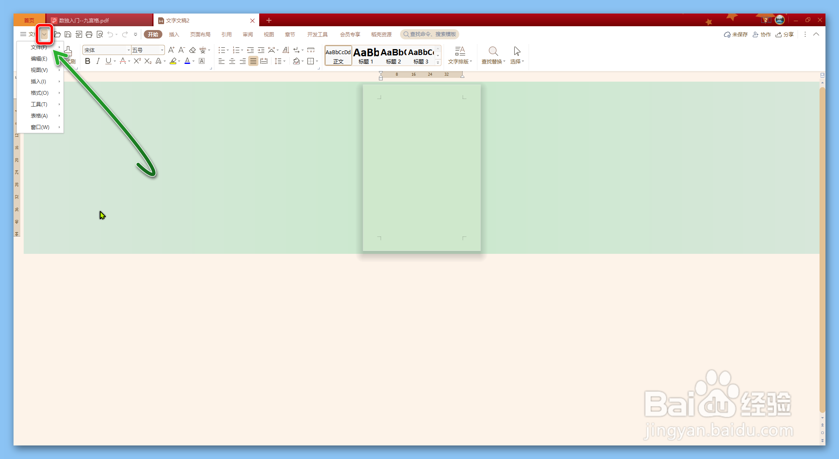Apply the 标题 2 style
The image size is (839, 459).
pos(393,55)
